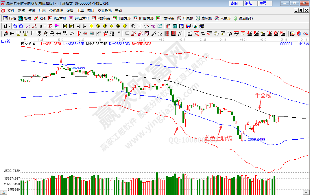Click the calendar icon in toolbar
The image size is (310, 195).
pyautogui.click(x=168, y=26)
